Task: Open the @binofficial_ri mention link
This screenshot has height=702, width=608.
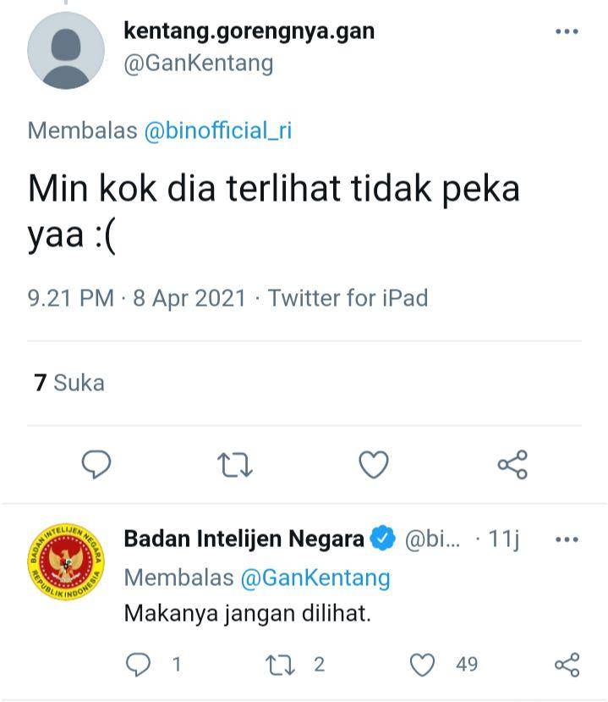Action: click(x=217, y=130)
